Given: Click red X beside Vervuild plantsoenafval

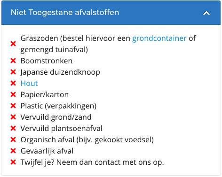Looking at the screenshot, I should [13, 128].
